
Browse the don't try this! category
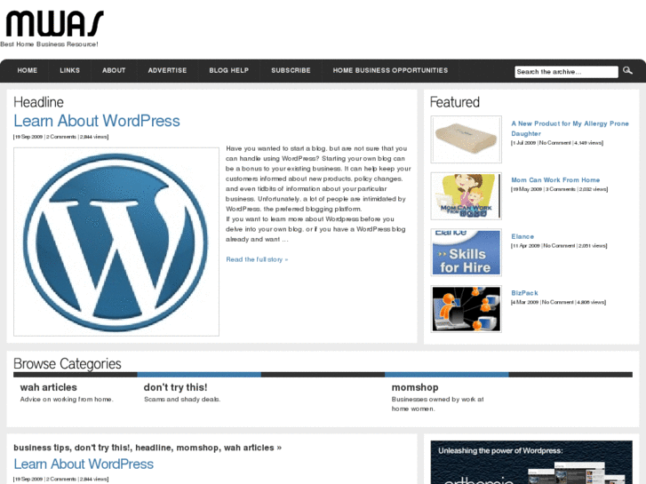176,387
